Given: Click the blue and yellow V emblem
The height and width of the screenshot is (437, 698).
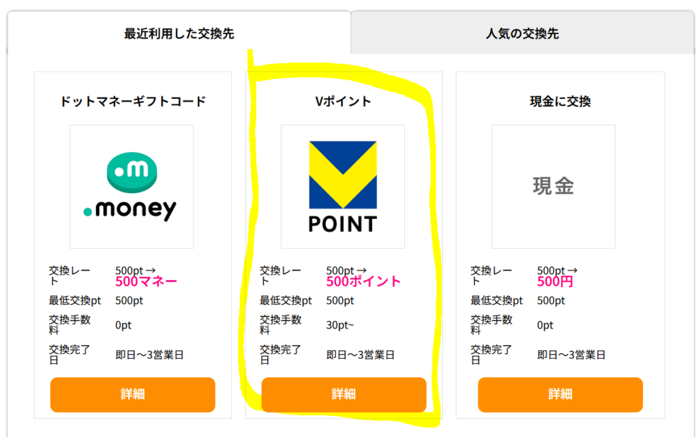Looking at the screenshot, I should (344, 175).
